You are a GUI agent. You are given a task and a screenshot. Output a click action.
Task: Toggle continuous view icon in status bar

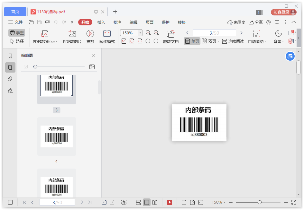pos(138,202)
